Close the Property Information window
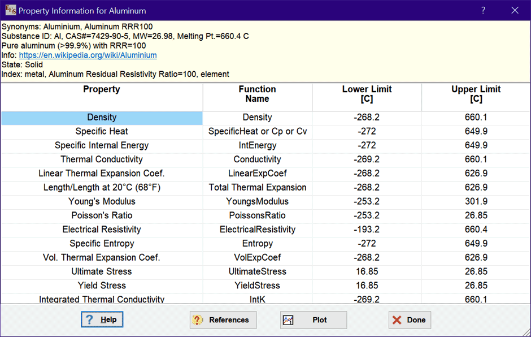The height and width of the screenshot is (337, 531). (x=515, y=10)
